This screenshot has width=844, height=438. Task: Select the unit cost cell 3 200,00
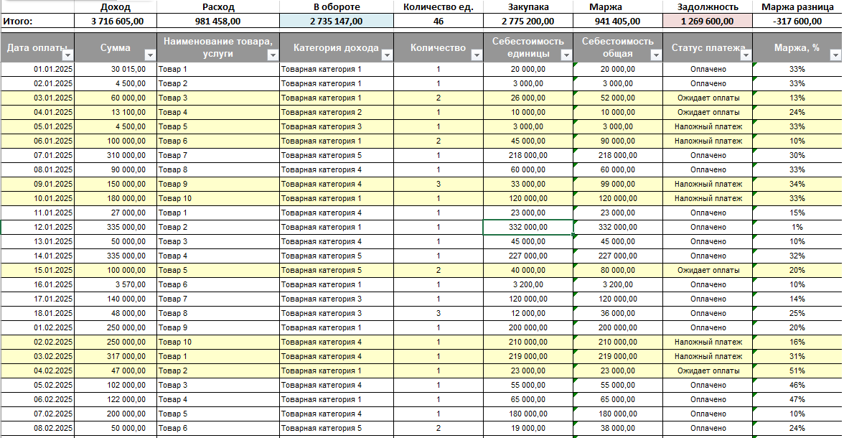(528, 284)
